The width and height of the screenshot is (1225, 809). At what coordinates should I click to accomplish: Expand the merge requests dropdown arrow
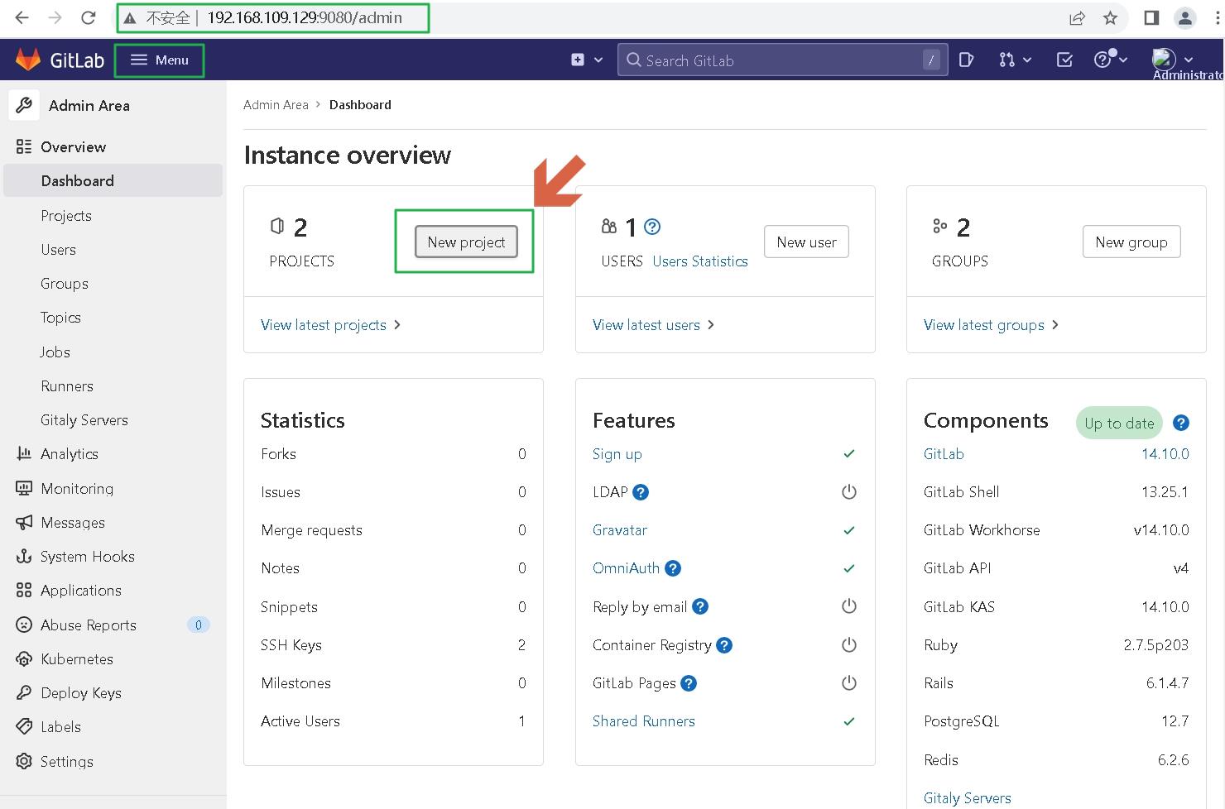click(1027, 60)
